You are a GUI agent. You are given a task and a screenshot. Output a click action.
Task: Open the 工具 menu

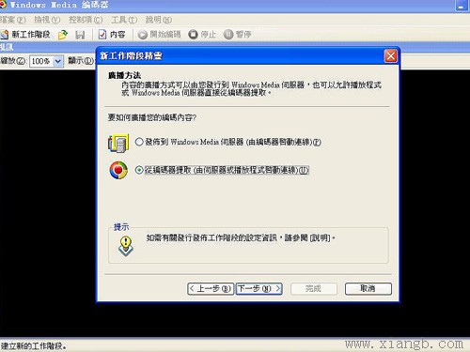(124, 20)
